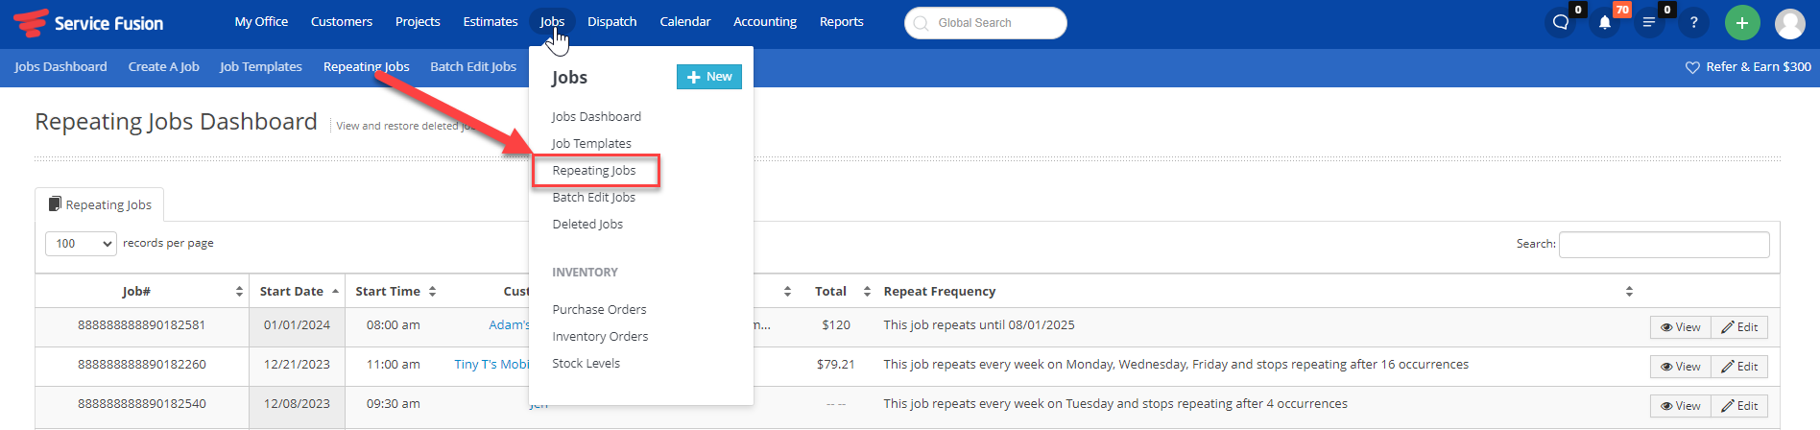This screenshot has width=1820, height=430.
Task: Click the table Search input field
Action: pyautogui.click(x=1664, y=245)
